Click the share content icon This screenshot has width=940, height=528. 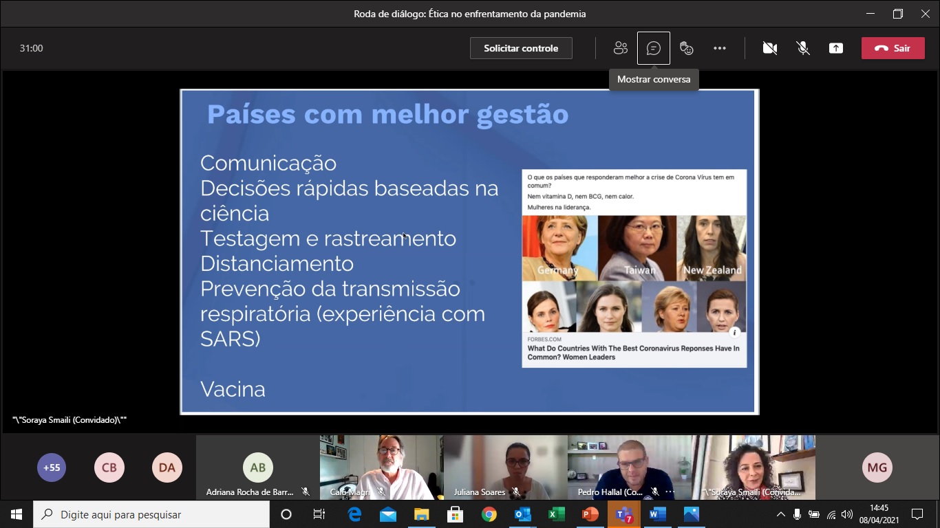click(x=835, y=48)
